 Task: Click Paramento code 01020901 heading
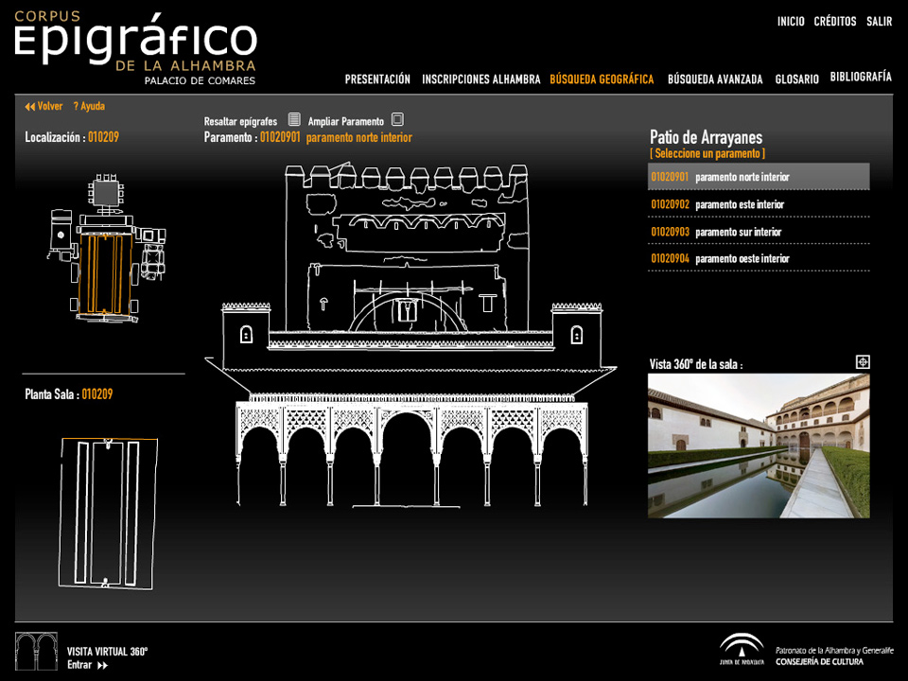pos(280,137)
